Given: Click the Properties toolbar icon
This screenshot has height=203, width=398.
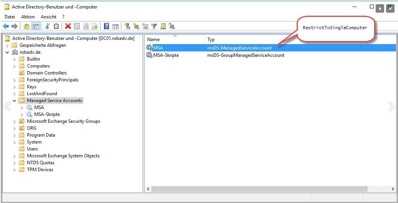Looking at the screenshot, I should 77,26.
